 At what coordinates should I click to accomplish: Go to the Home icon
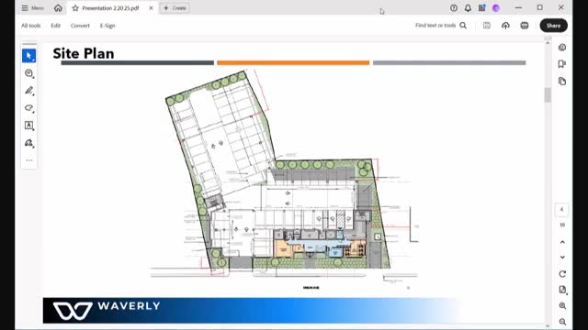click(58, 8)
